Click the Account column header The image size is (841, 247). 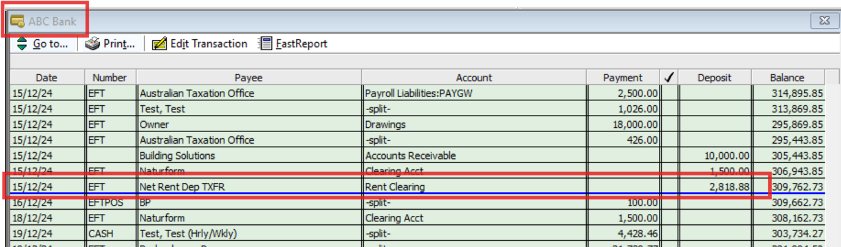click(474, 78)
